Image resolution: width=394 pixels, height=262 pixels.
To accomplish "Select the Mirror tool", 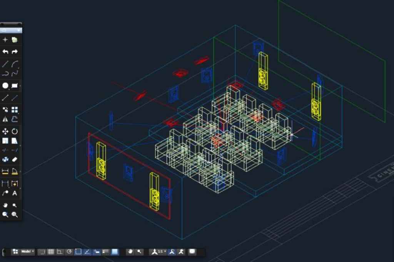I will 5,119.
